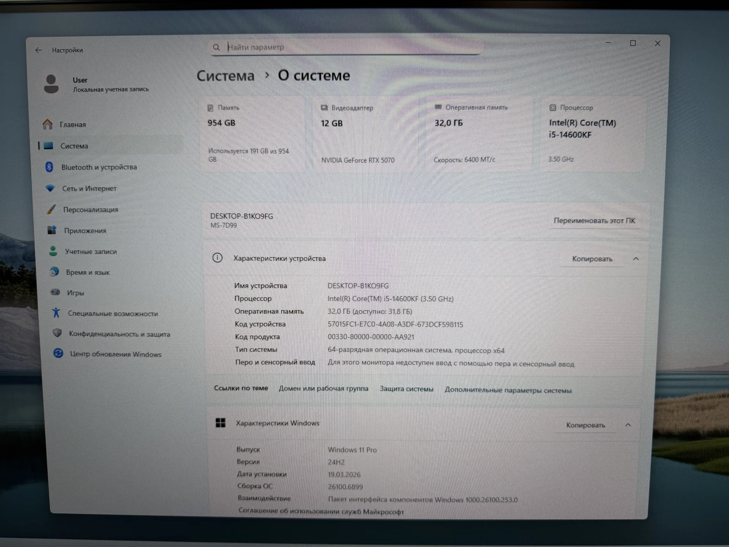Click the Видеоадаптер card icon
Screen dimensions: 729x547
click(x=324, y=108)
